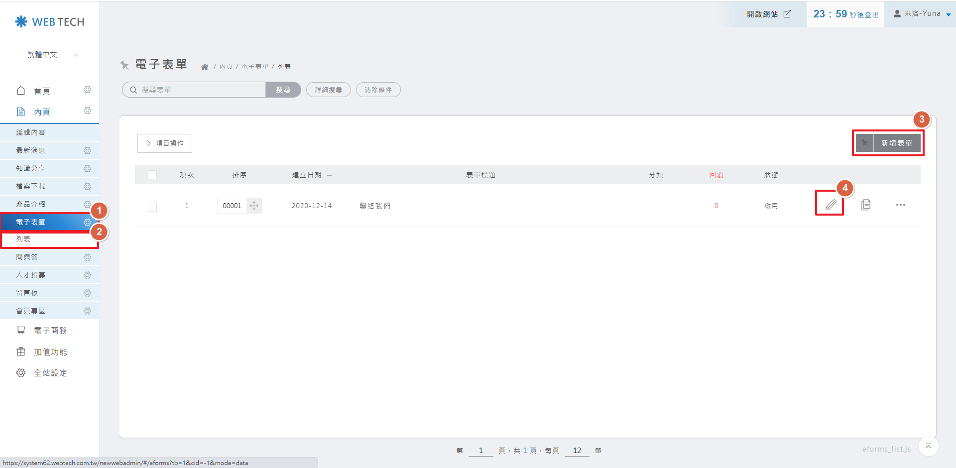956x468 pixels.
Task: Open 知識分享 in the sidebar menu
Action: tap(31, 168)
